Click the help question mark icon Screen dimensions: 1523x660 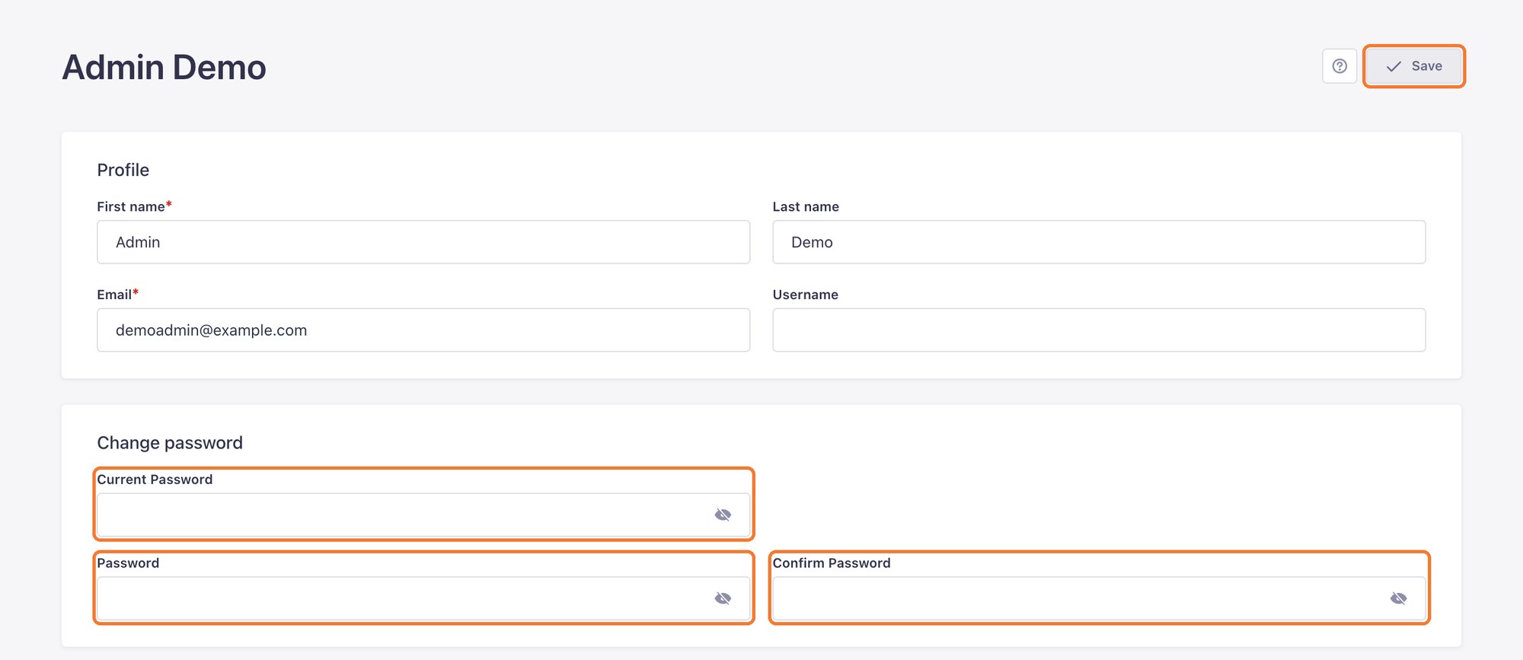click(x=1339, y=66)
